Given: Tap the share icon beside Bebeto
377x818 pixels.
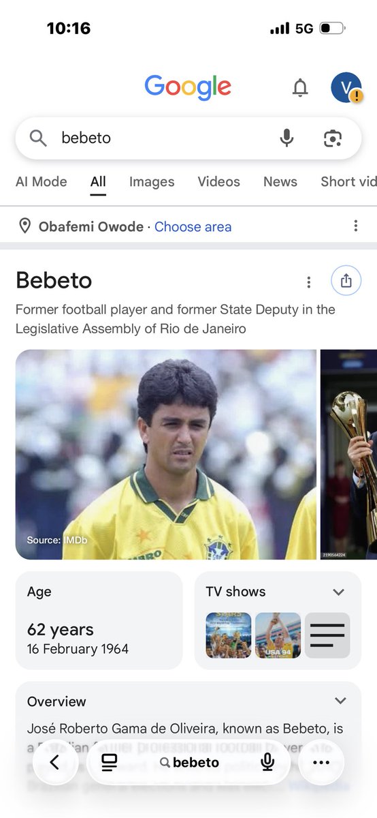Looking at the screenshot, I should 346,280.
